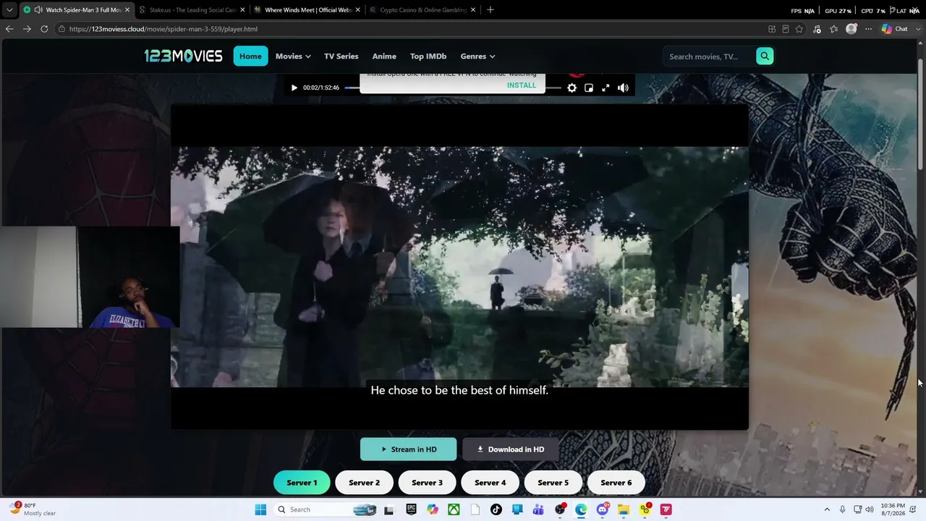
Task: Open Task View from taskbar
Action: [x=389, y=509]
